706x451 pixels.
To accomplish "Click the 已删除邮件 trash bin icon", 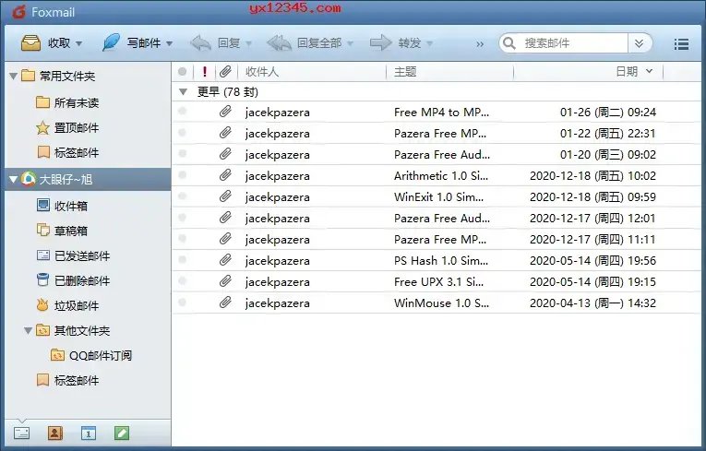I will [x=42, y=280].
